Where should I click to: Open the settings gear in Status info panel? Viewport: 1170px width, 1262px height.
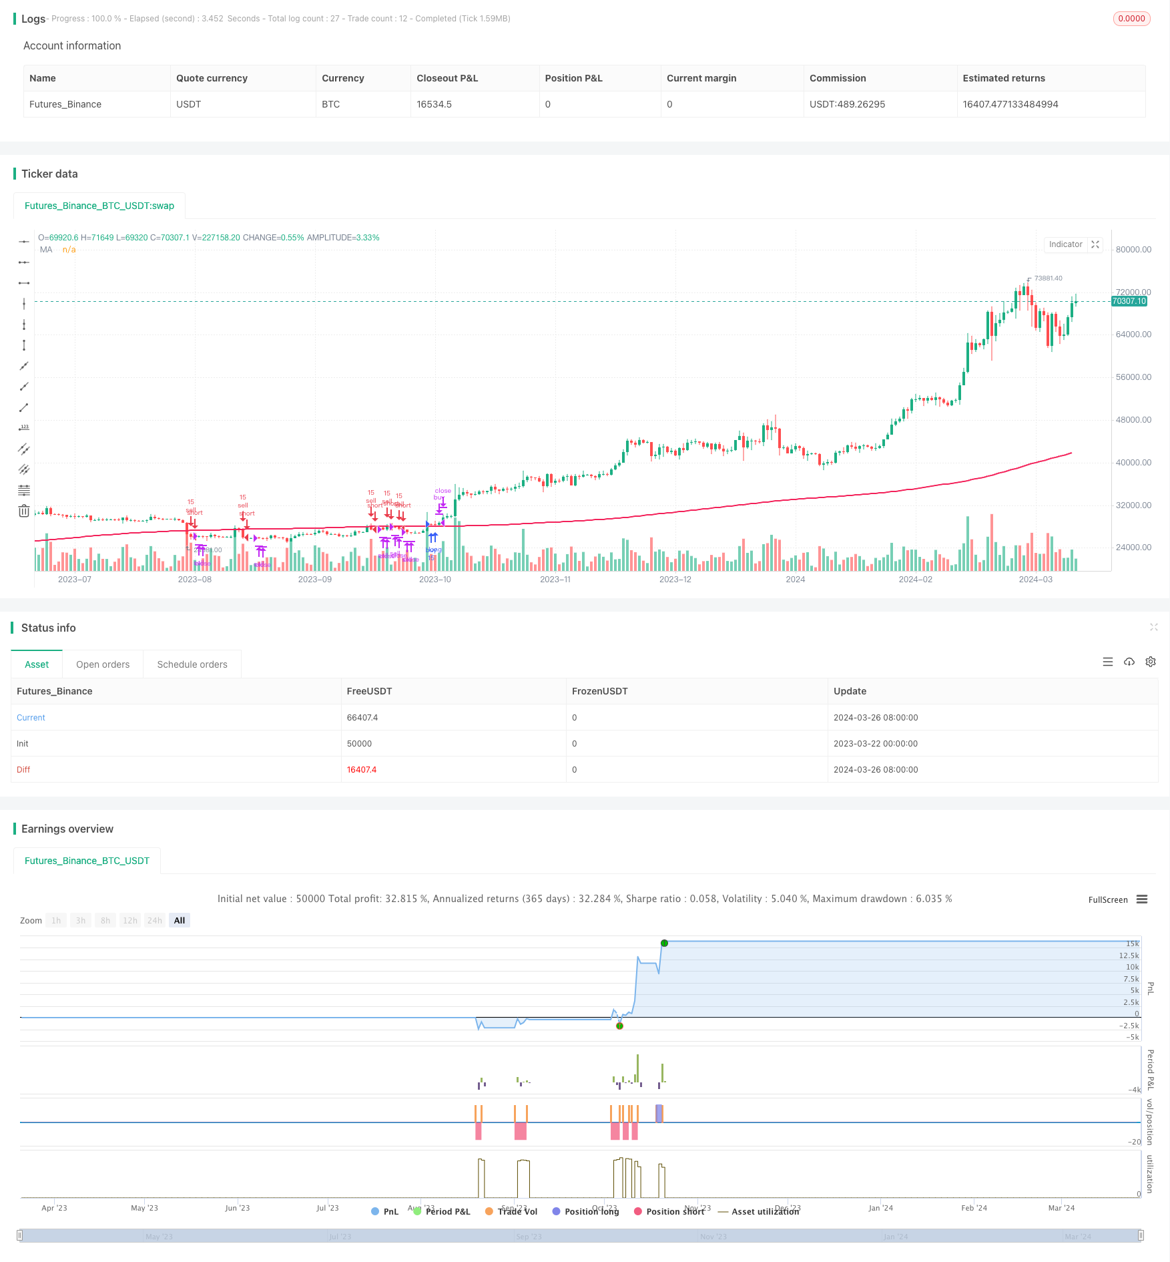[x=1151, y=662]
